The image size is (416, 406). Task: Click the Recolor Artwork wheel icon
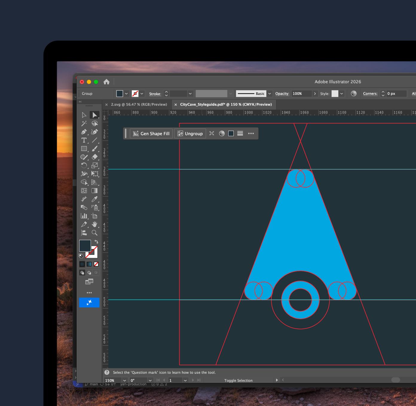pos(354,94)
